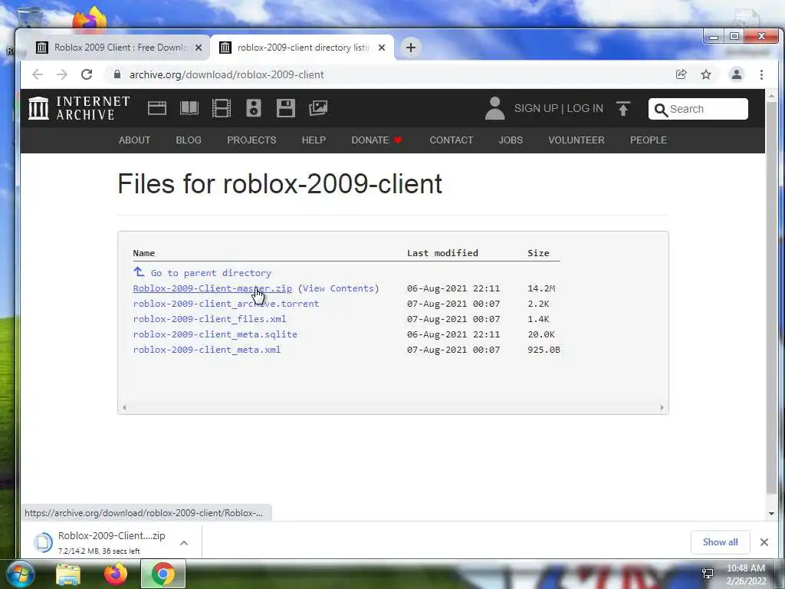Open the Chrome three-dot menu
Image resolution: width=785 pixels, height=589 pixels.
(x=761, y=74)
